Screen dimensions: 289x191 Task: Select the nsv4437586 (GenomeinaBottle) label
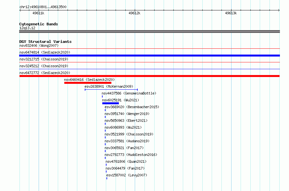[129, 93]
